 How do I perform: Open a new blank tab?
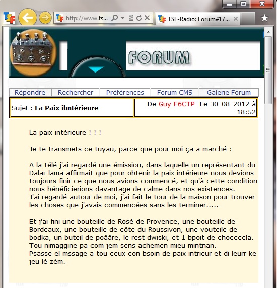tap(248, 19)
